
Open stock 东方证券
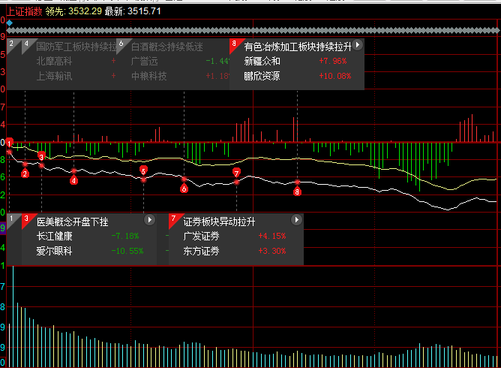(201, 251)
